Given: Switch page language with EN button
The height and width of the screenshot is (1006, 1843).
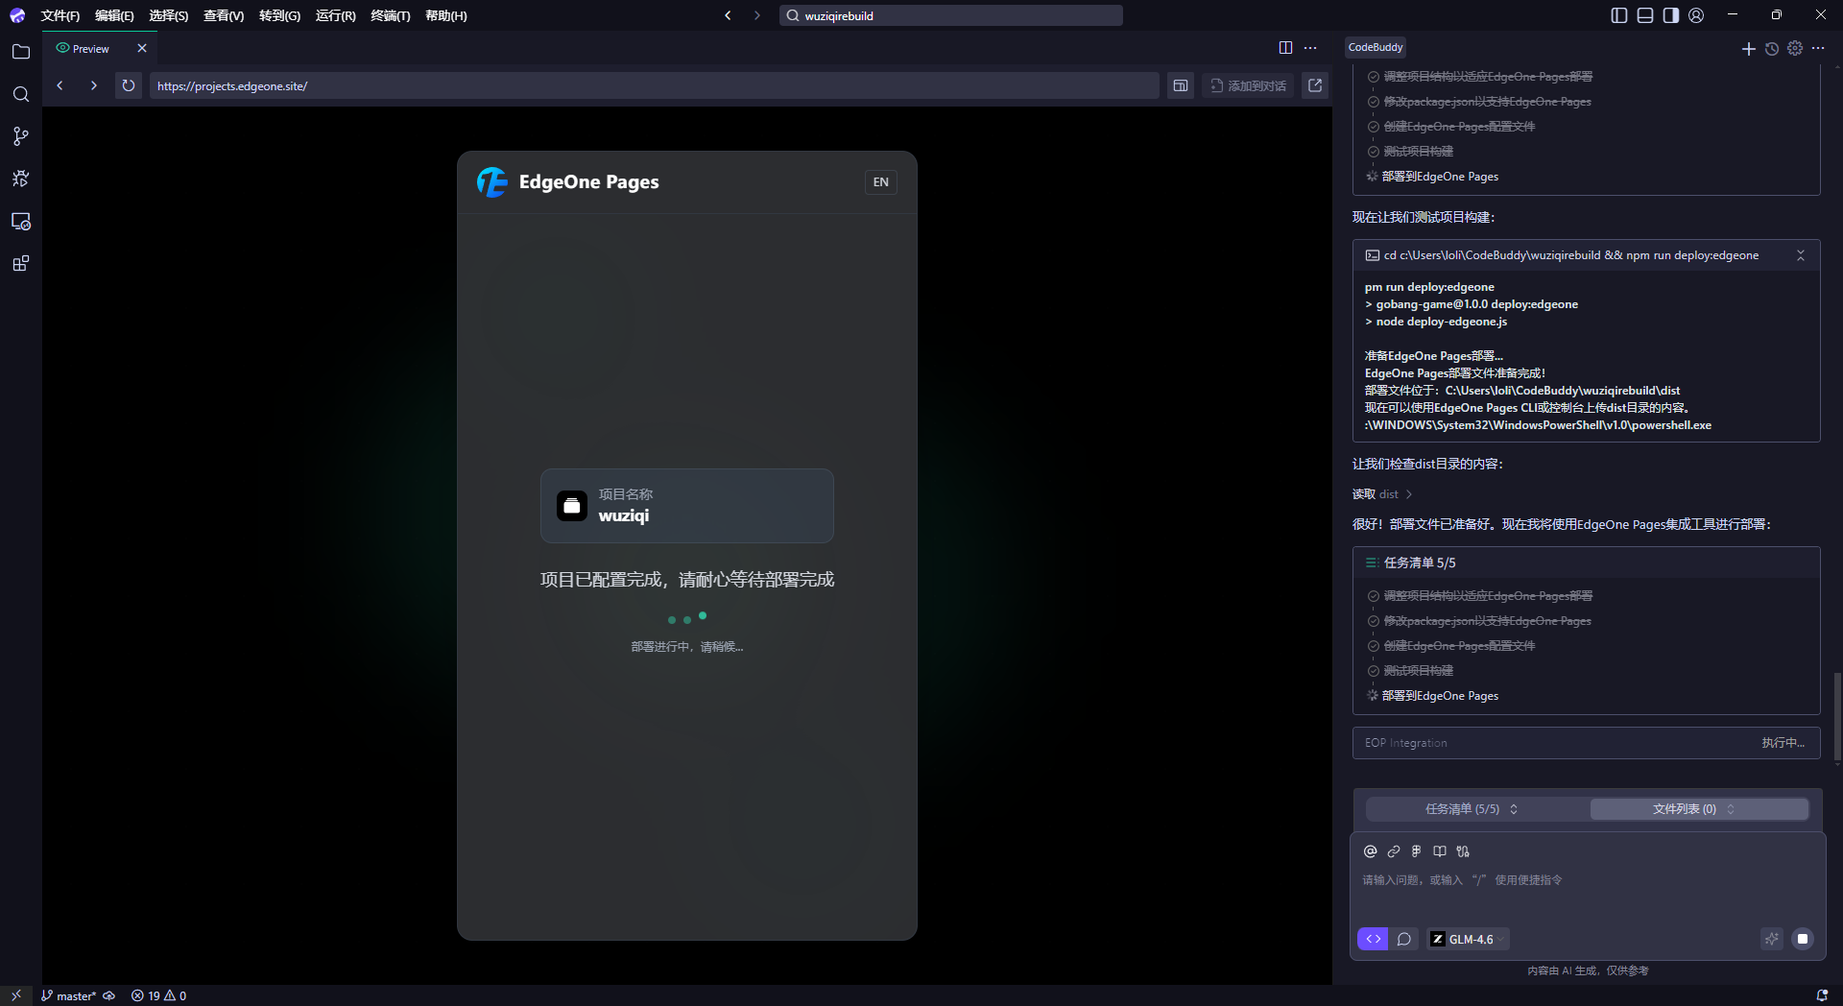Looking at the screenshot, I should click(880, 182).
